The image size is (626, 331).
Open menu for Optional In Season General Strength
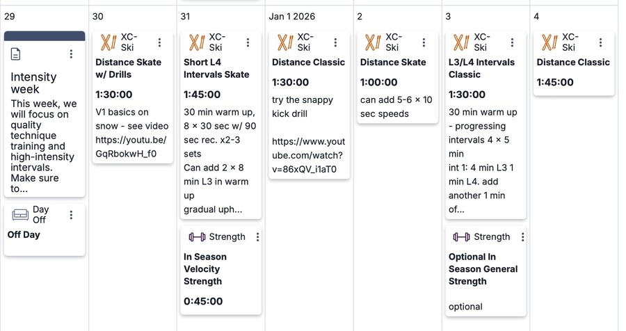coord(522,237)
